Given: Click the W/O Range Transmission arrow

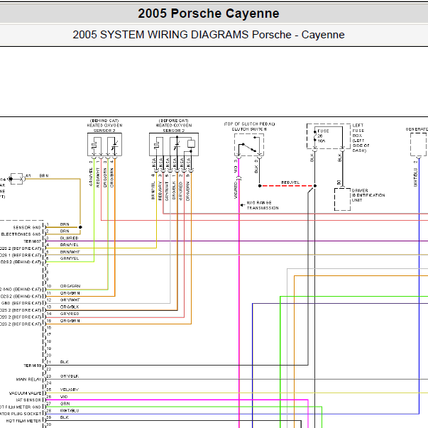Looking at the screenshot, I should (242, 205).
